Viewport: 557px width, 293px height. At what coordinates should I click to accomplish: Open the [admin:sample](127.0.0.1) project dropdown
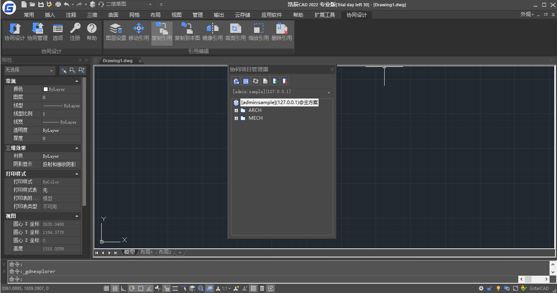[x=282, y=92]
